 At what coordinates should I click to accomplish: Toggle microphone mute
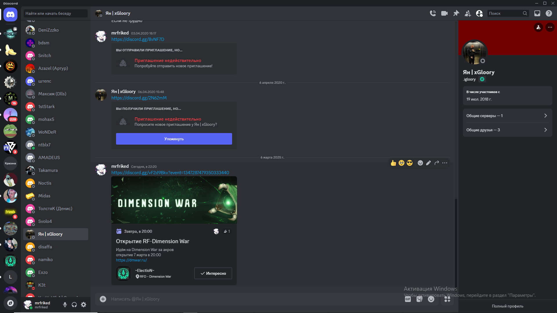point(65,305)
